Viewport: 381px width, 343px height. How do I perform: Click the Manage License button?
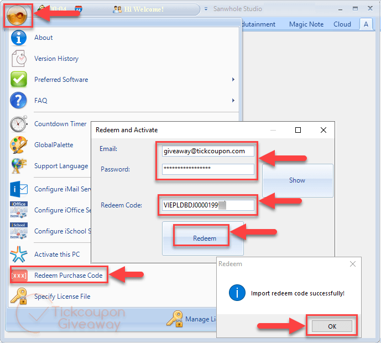point(192,319)
